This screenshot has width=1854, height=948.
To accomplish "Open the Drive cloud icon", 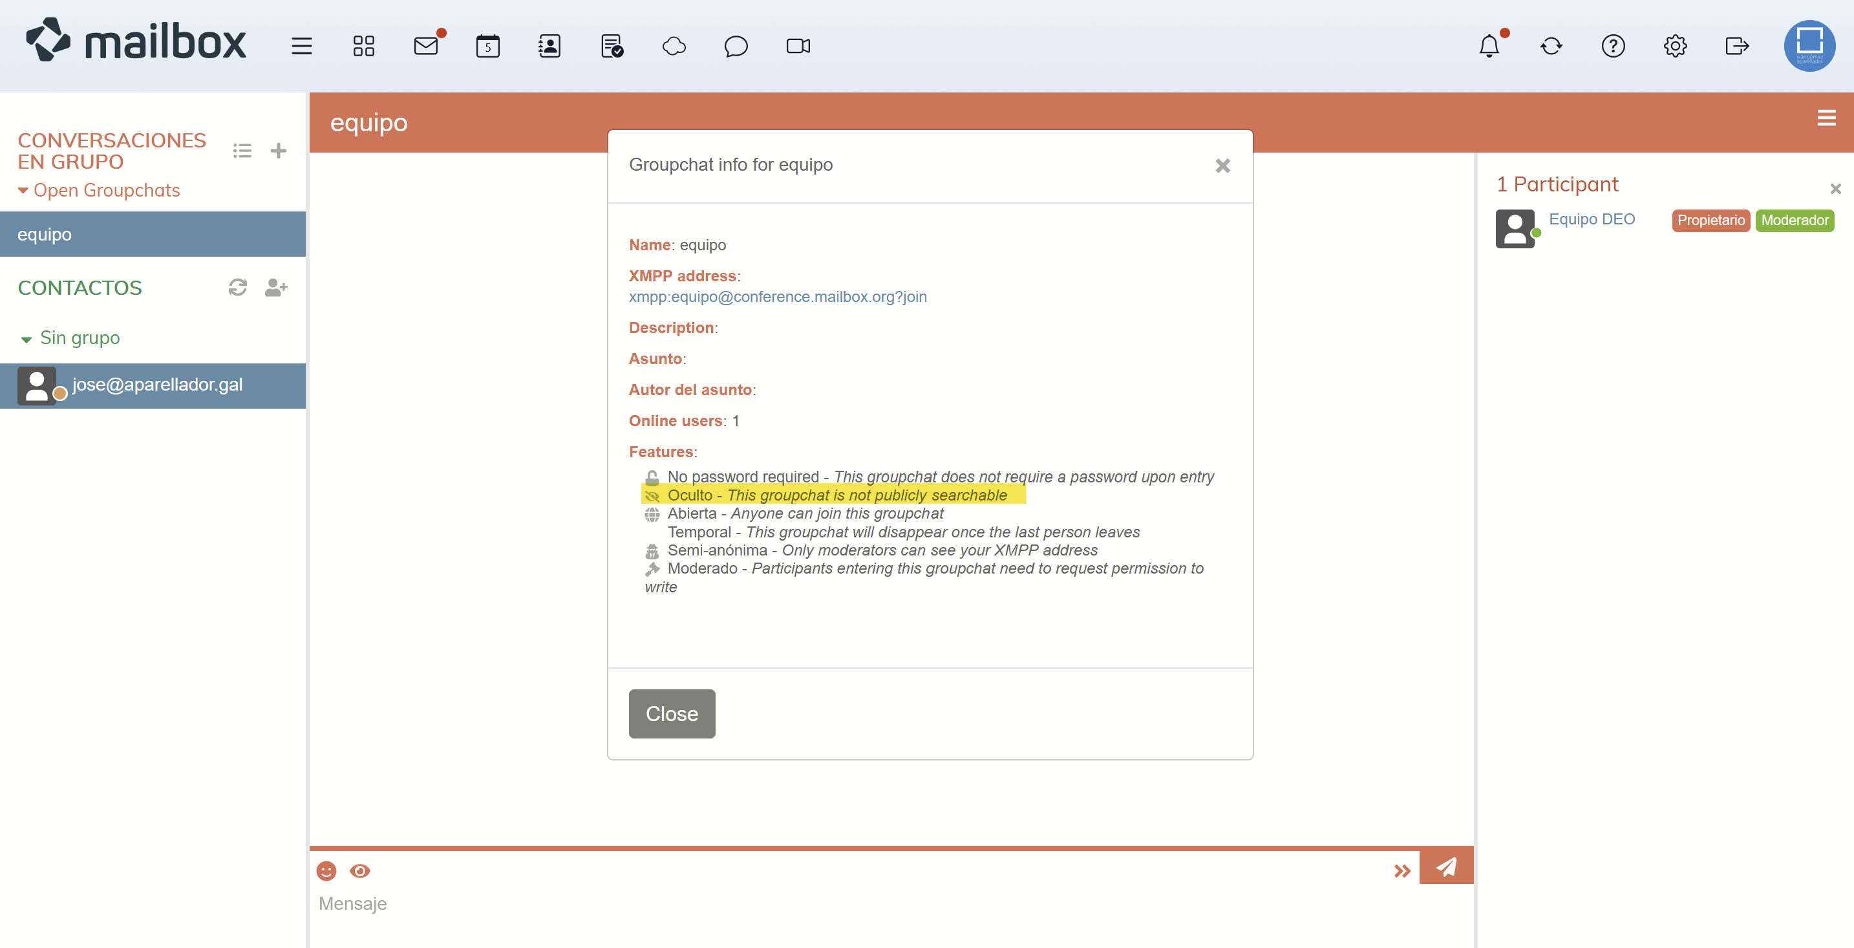I will point(674,46).
